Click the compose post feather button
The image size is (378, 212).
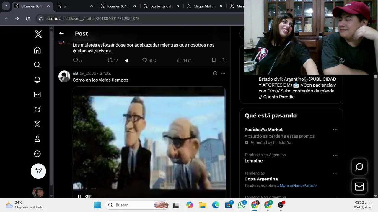(38, 171)
